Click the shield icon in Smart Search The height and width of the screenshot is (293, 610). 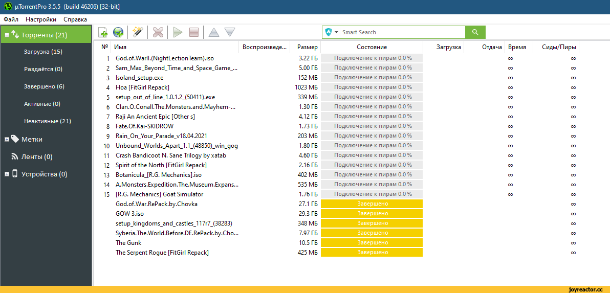tap(329, 32)
